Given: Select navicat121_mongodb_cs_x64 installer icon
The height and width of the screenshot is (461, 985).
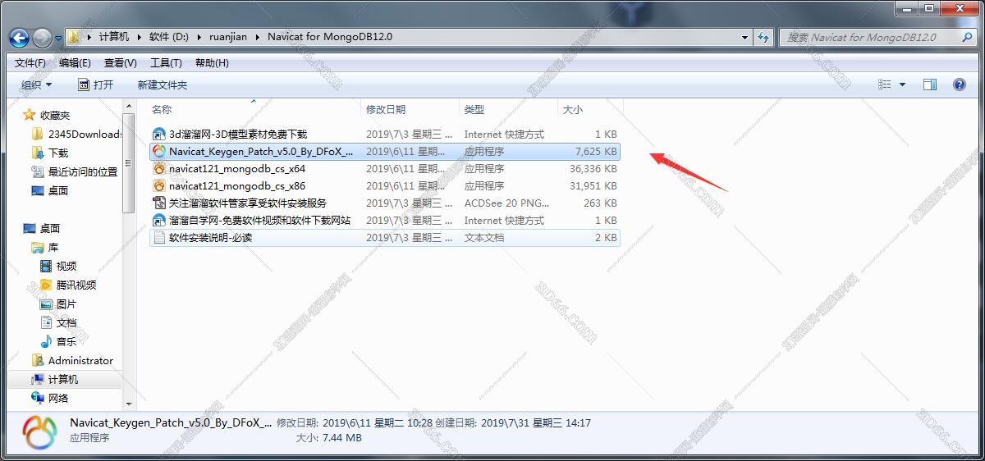Looking at the screenshot, I should (x=159, y=168).
